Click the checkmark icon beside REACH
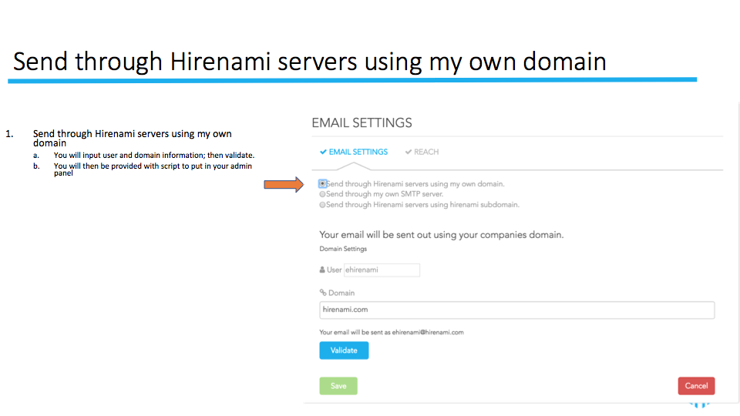This screenshot has height=416, width=740. point(409,152)
